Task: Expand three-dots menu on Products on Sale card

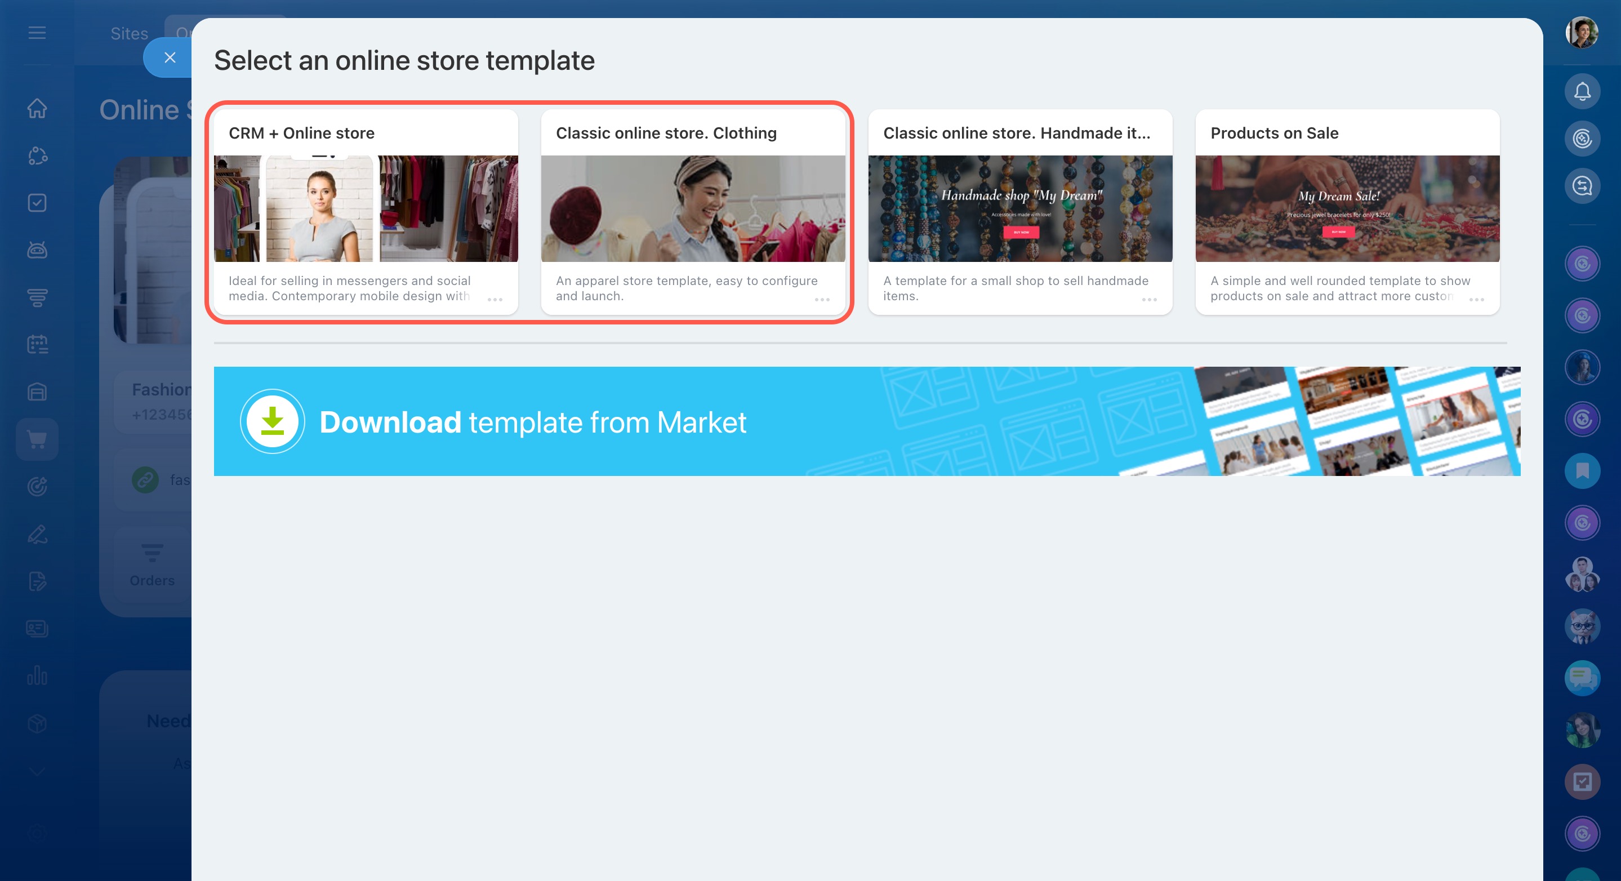Action: pyautogui.click(x=1476, y=300)
